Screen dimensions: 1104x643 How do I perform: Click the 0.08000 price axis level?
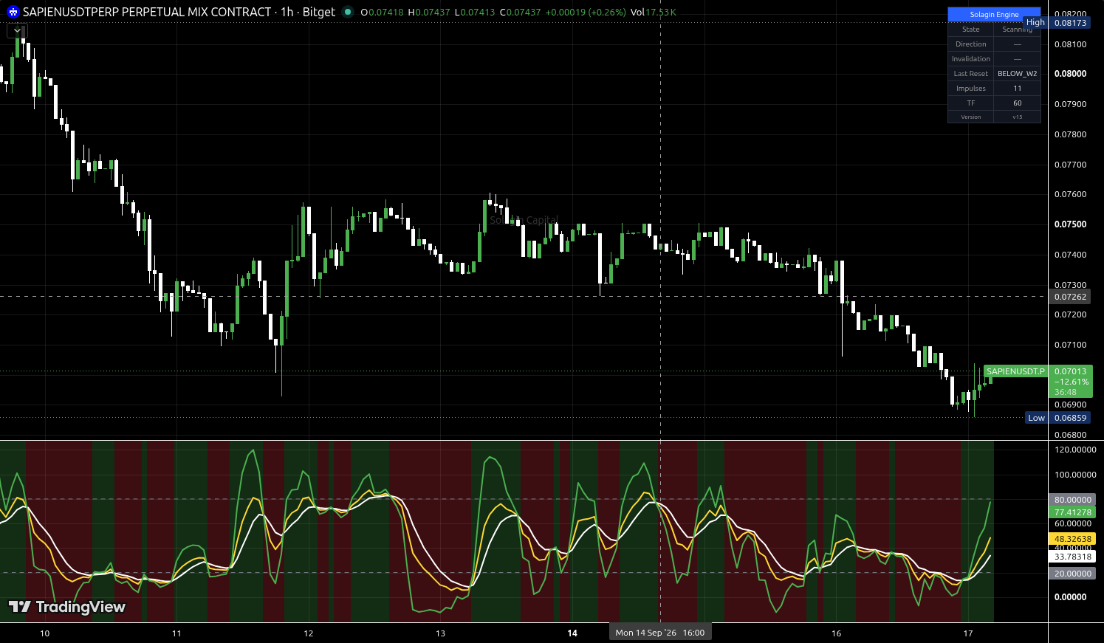[1070, 74]
